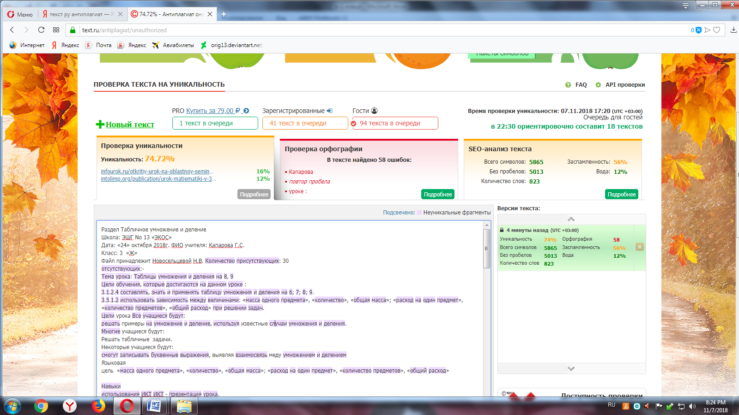
Task: Click the blue arrow icon beside PRO price
Action: 246,111
